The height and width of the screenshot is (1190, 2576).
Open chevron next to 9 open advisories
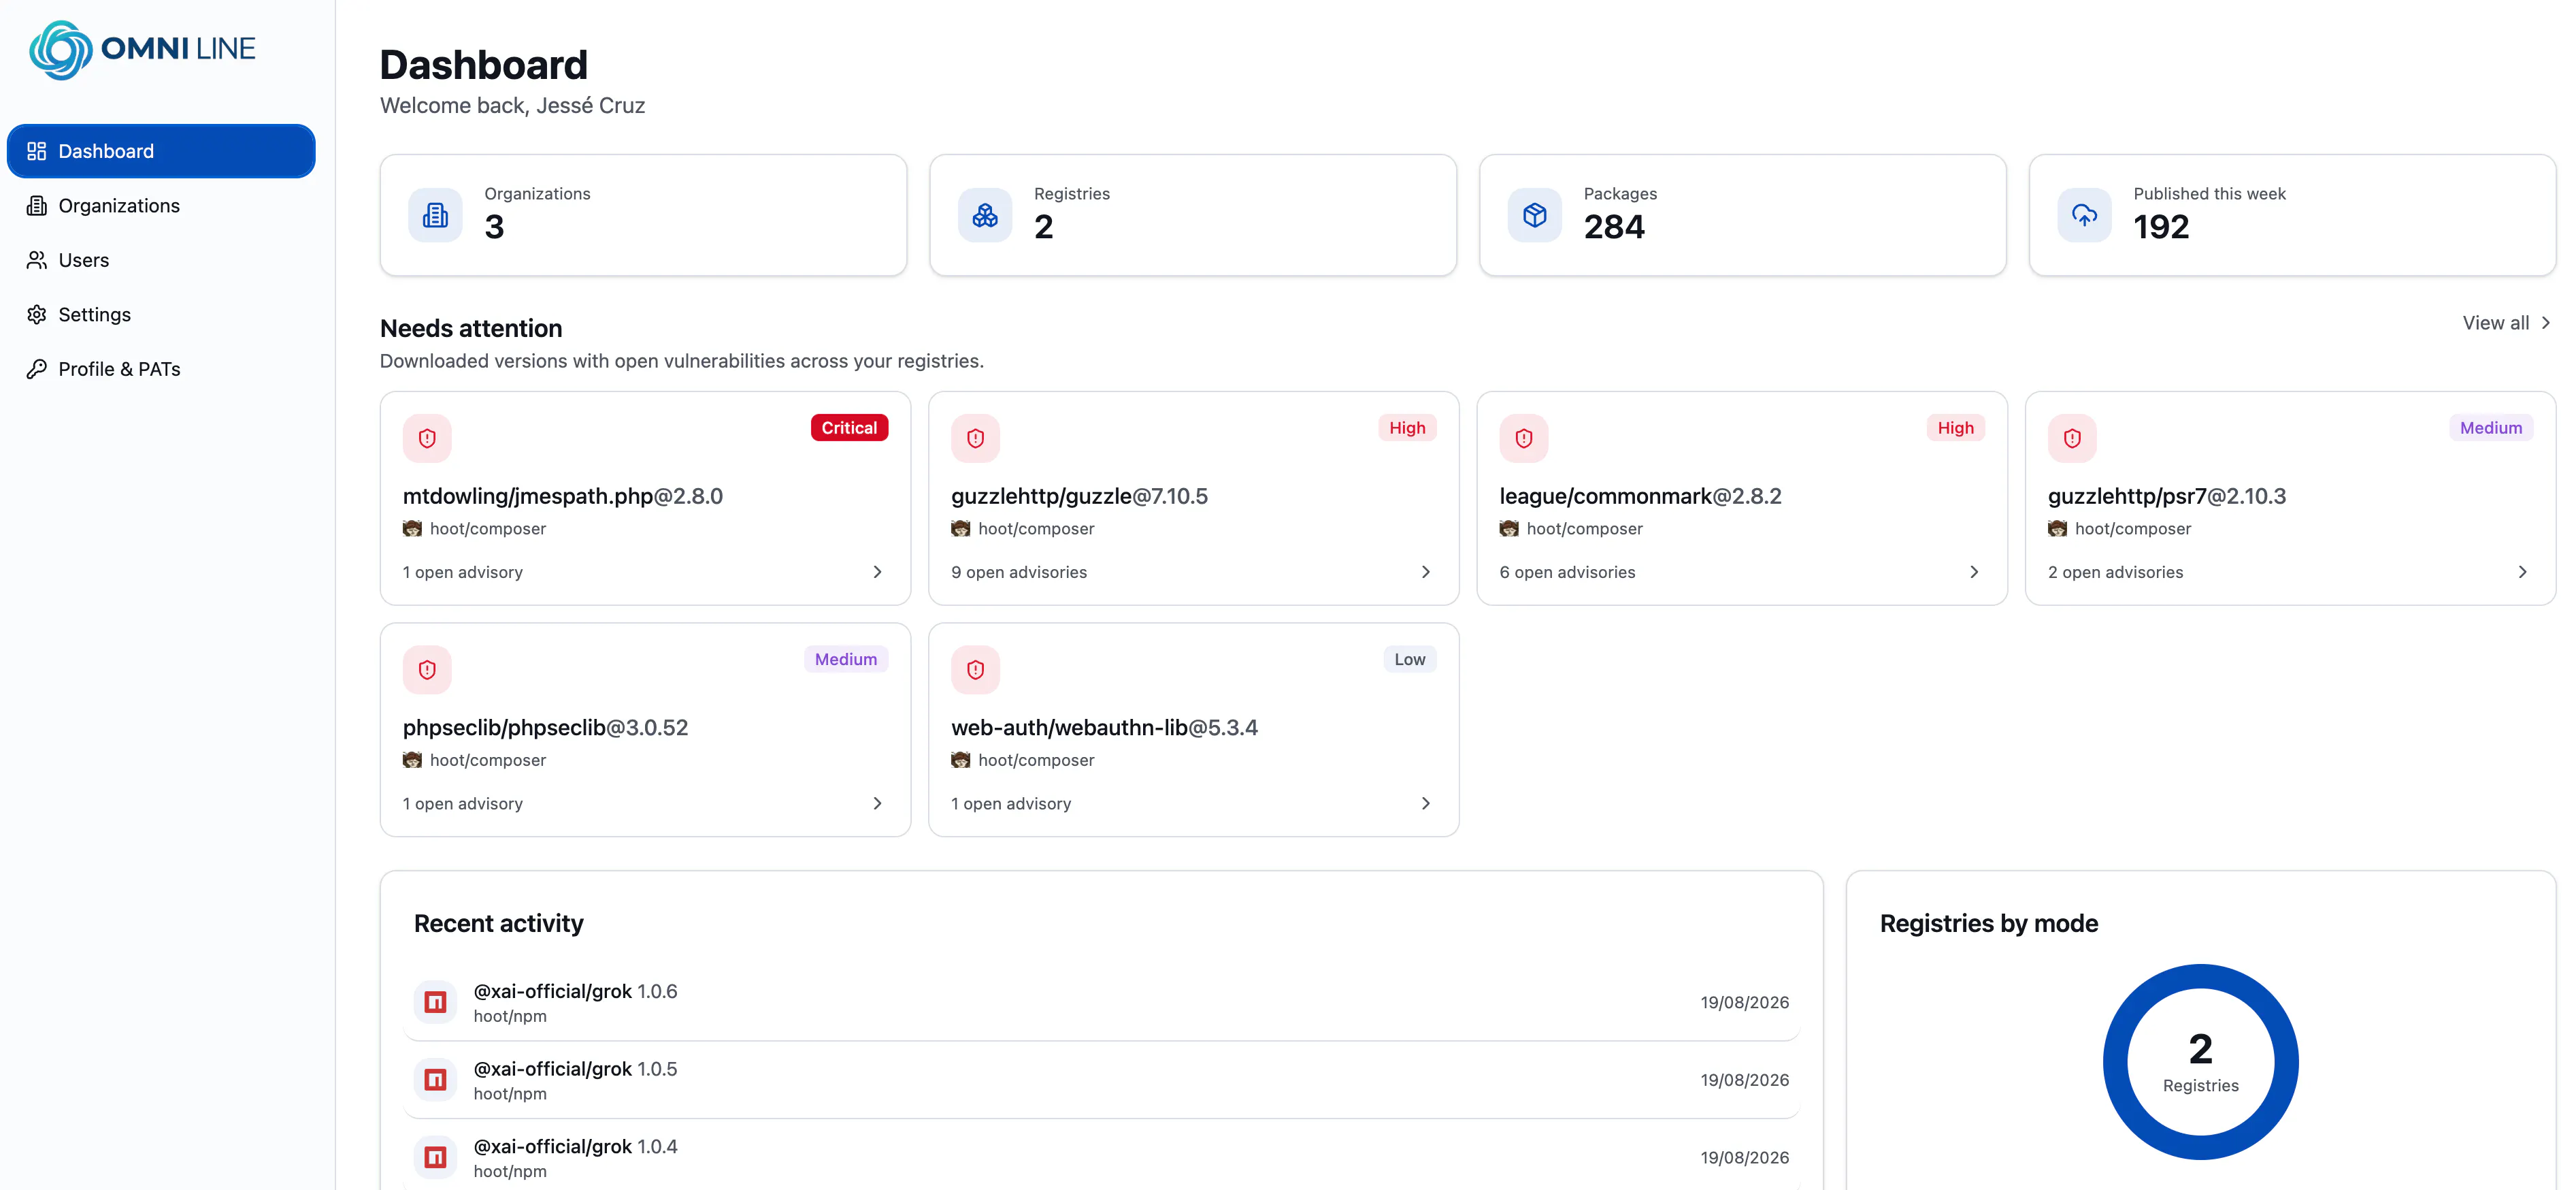point(1426,573)
